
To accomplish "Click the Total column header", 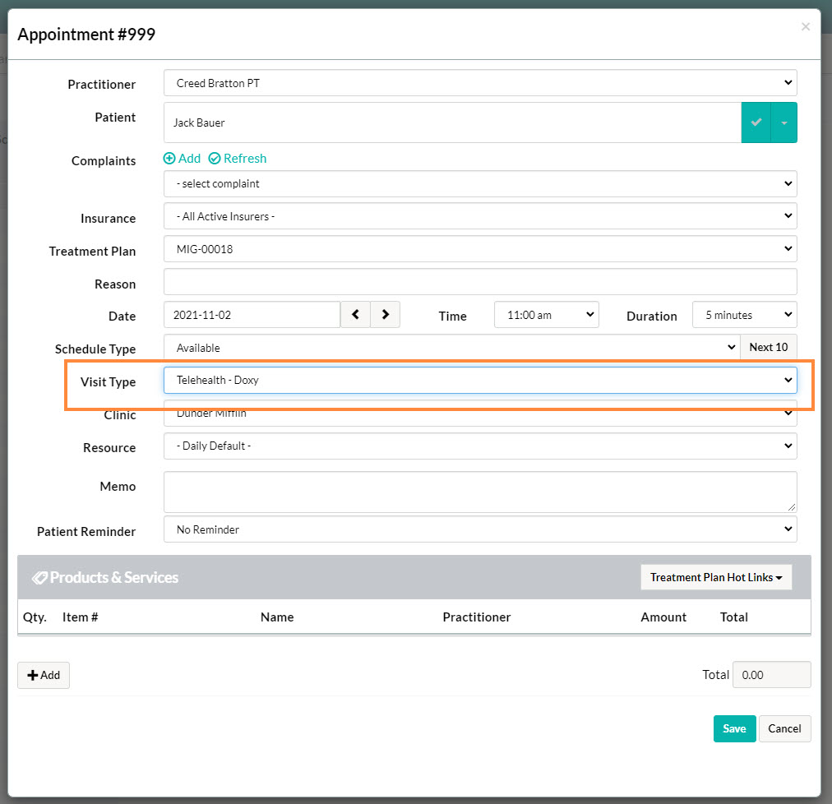I will [734, 617].
